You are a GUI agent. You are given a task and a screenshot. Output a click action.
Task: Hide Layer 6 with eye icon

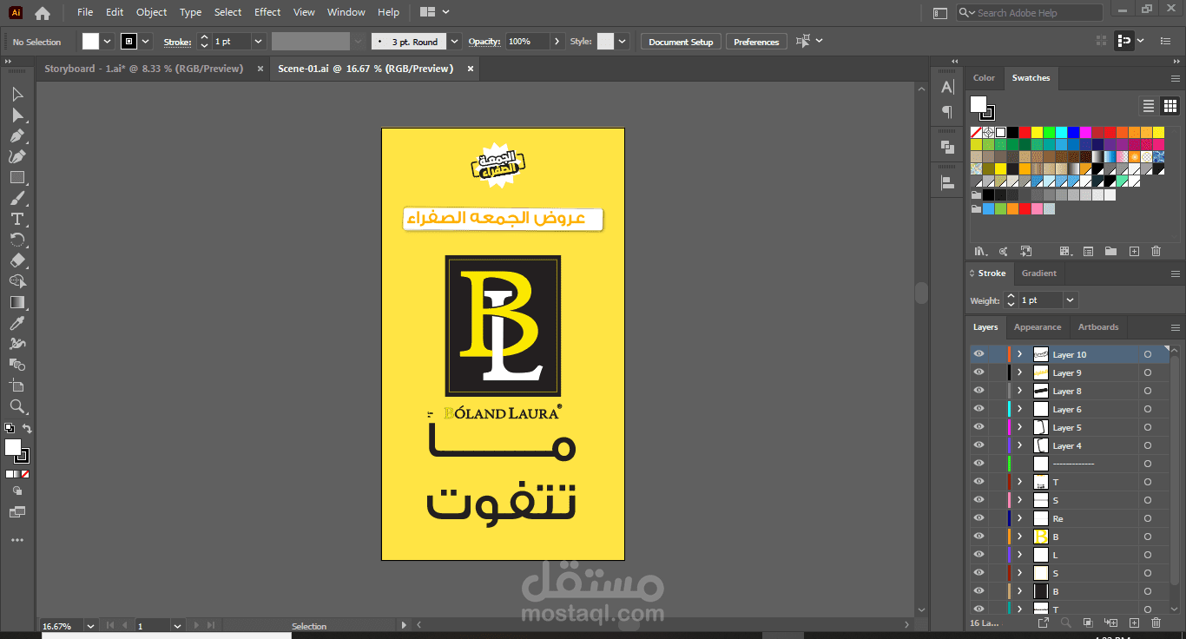click(x=978, y=409)
